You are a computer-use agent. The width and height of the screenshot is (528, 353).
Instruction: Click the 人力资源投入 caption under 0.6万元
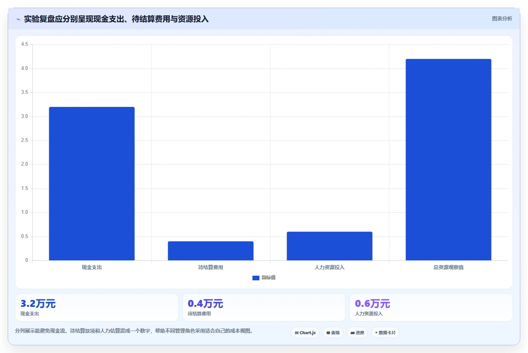(369, 314)
